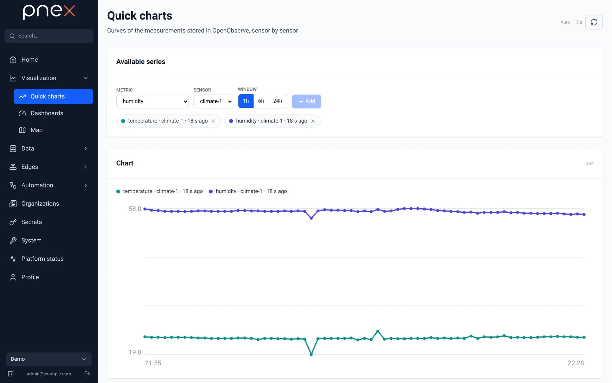Remove the humidity climate-1 series chip
The width and height of the screenshot is (612, 383).
[313, 121]
